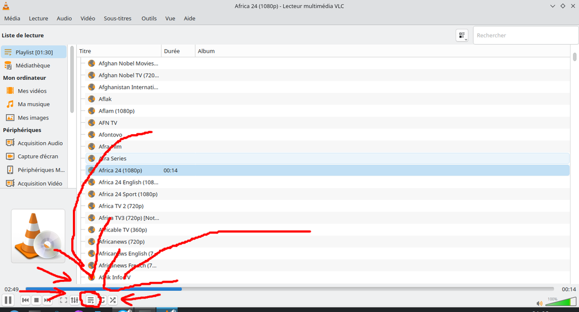Sort playlist by the Durée column
The image size is (579, 312).
coord(178,51)
